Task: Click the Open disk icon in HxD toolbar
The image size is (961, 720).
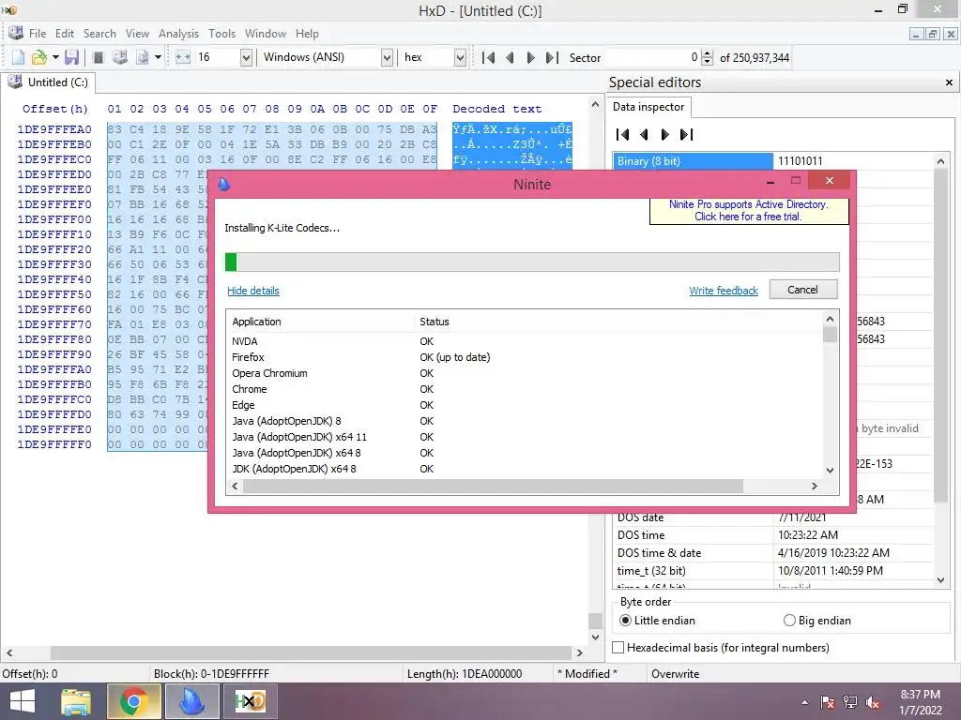Action: (x=120, y=57)
